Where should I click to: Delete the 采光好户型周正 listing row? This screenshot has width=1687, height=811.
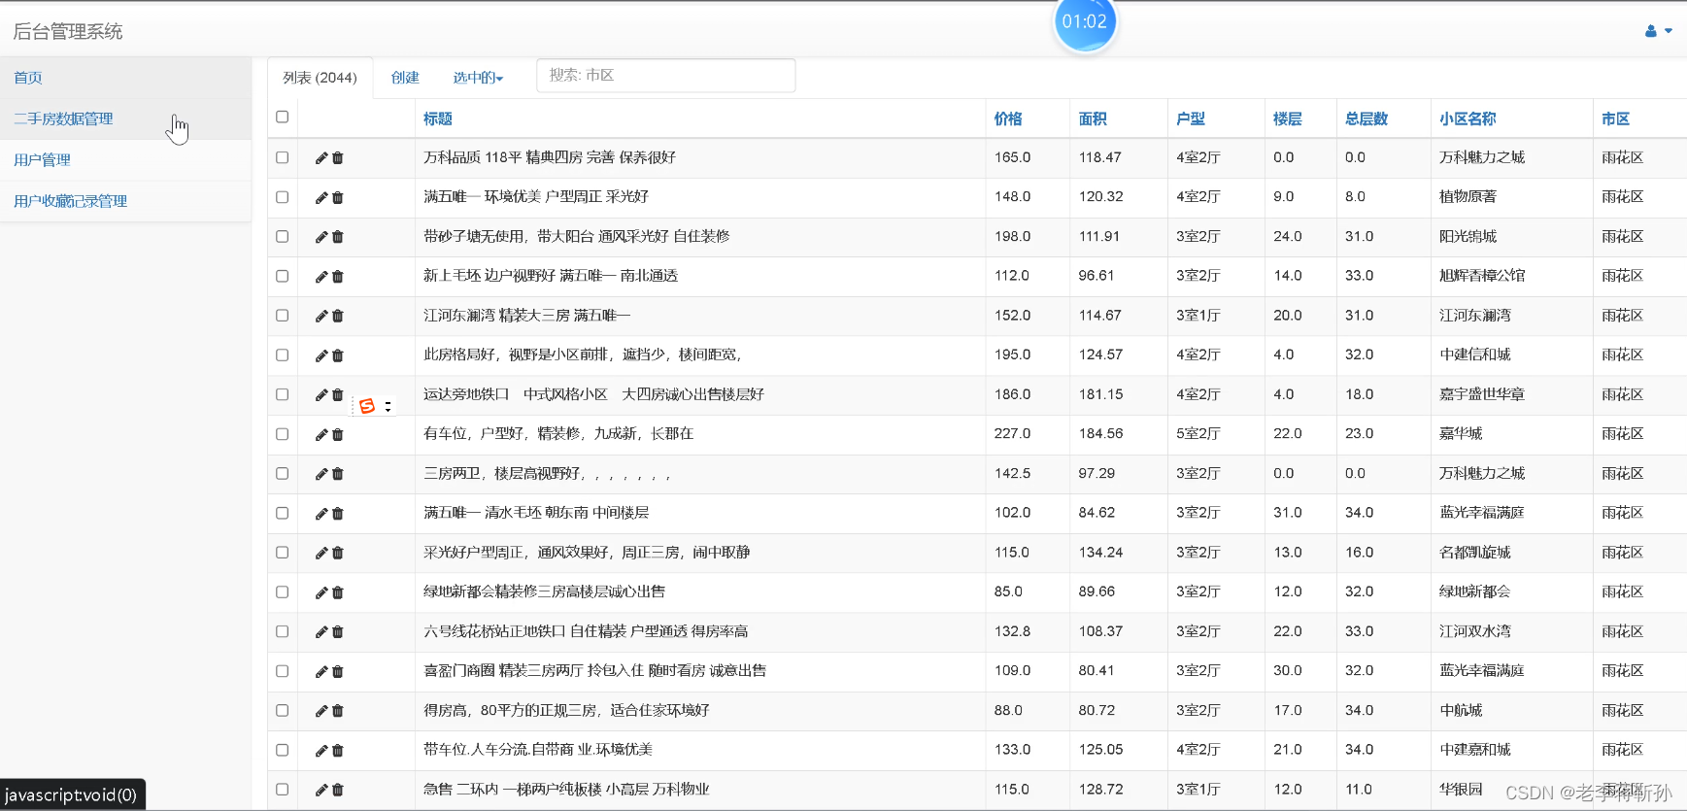pyautogui.click(x=338, y=553)
